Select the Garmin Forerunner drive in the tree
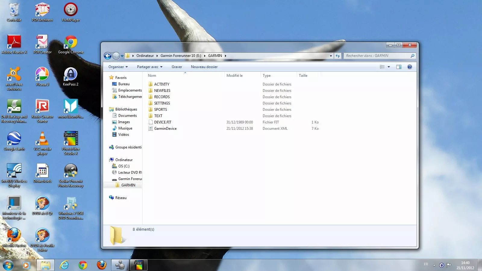The height and width of the screenshot is (271, 482). [130, 179]
